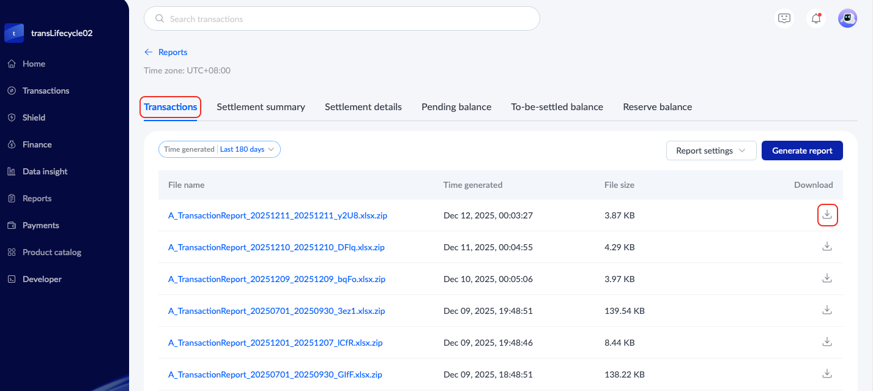Click the Search transactions field
The image size is (873, 391).
341,19
